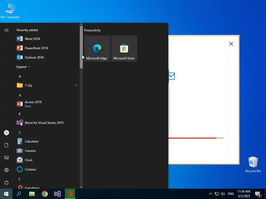Expand the 7-Zip folder chevron
Image resolution: width=266 pixels, height=199 pixels.
pos(76,85)
